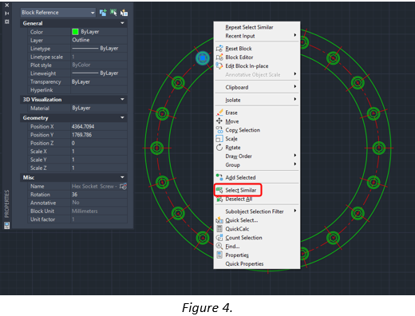The width and height of the screenshot is (415, 316).
Task: Click the Count Selection icon
Action: click(219, 238)
